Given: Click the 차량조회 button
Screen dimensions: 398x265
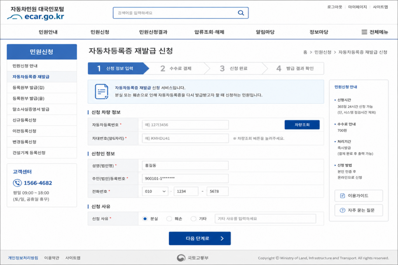Looking at the screenshot, I should pos(302,125).
